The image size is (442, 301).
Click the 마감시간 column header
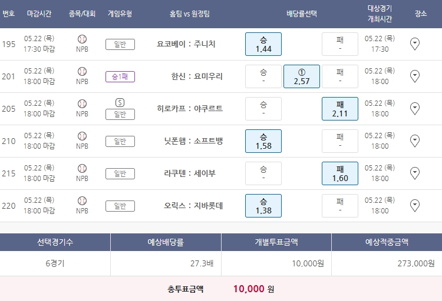pos(40,13)
